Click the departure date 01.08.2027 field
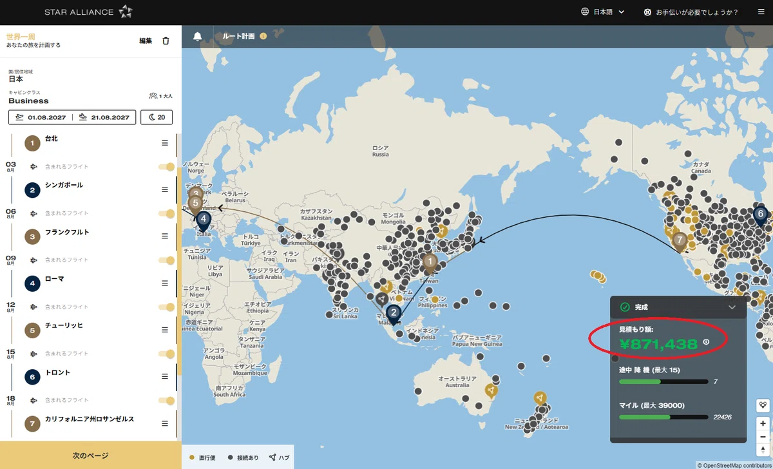Viewport: 773px width, 469px height. pyautogui.click(x=41, y=117)
